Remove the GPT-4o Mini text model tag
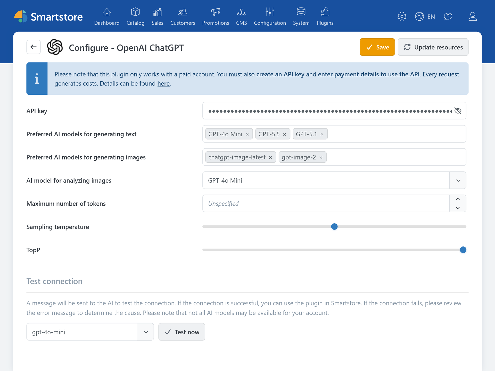 pos(247,134)
